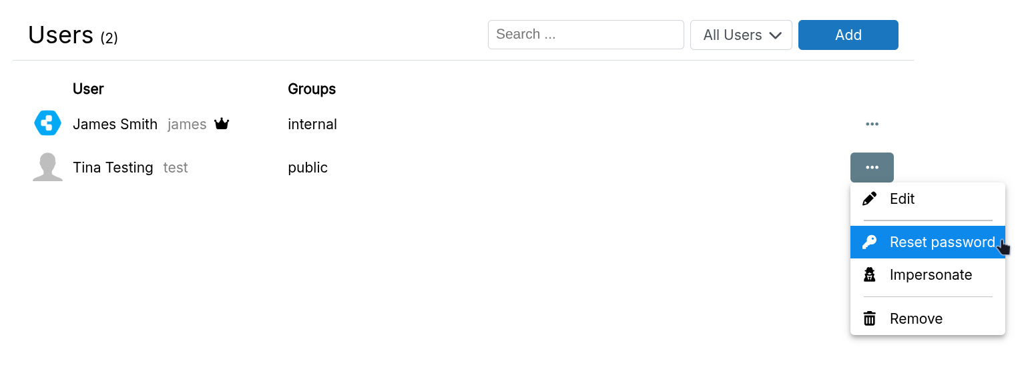Image resolution: width=1030 pixels, height=377 pixels.
Task: Select Reset password menu entry
Action: click(942, 242)
